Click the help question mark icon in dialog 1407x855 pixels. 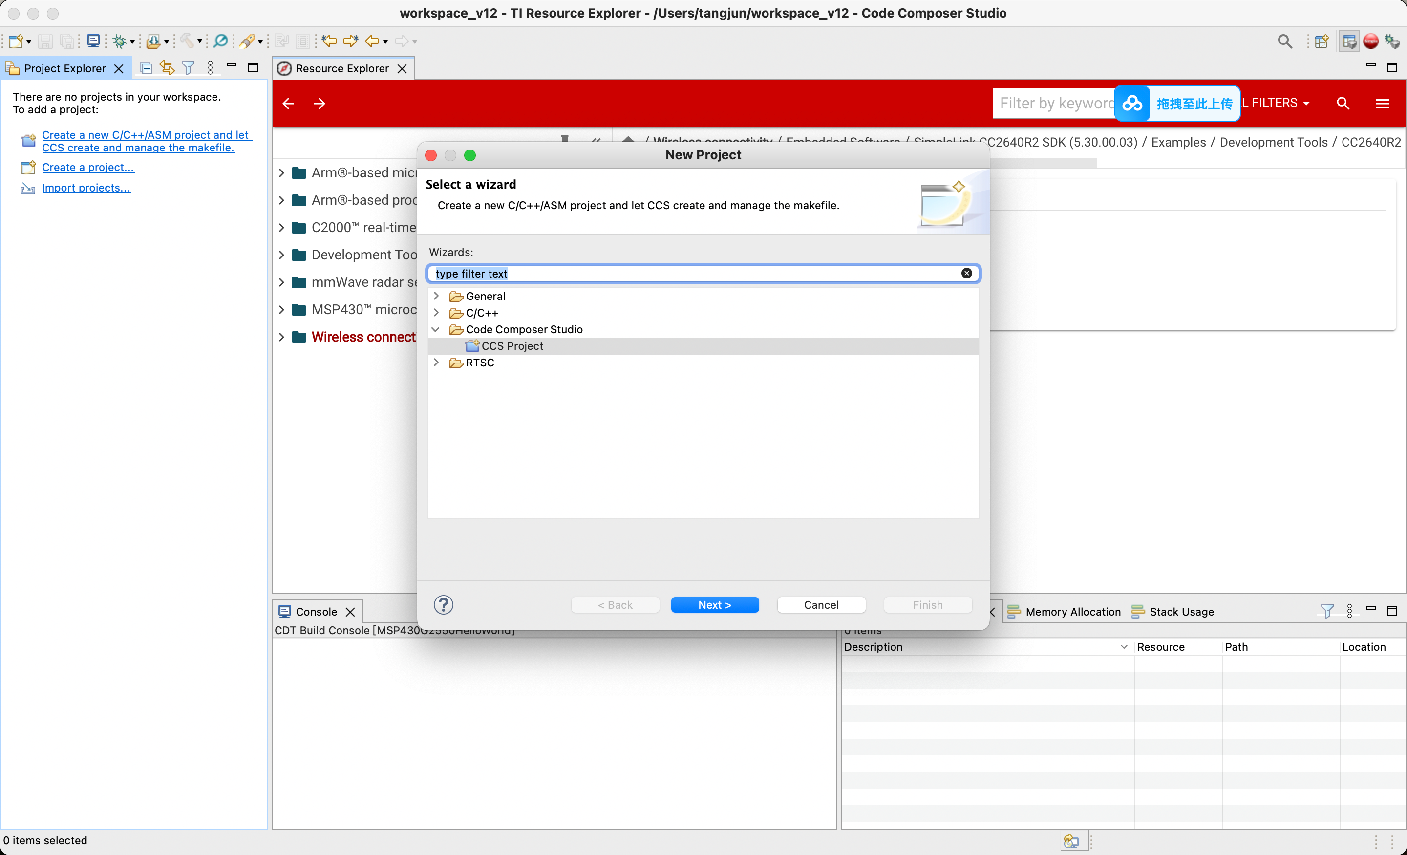point(443,604)
